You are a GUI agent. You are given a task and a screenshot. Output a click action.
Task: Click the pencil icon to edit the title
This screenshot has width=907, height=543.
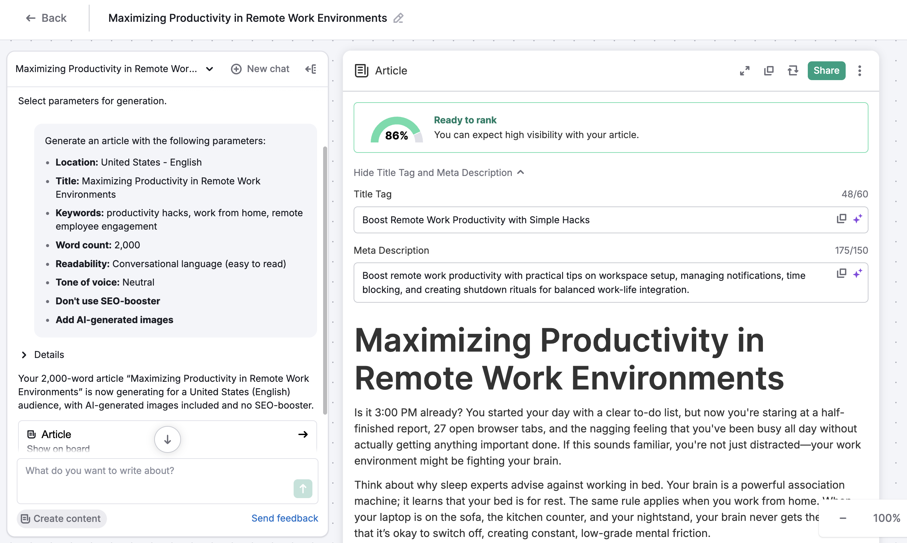click(398, 18)
